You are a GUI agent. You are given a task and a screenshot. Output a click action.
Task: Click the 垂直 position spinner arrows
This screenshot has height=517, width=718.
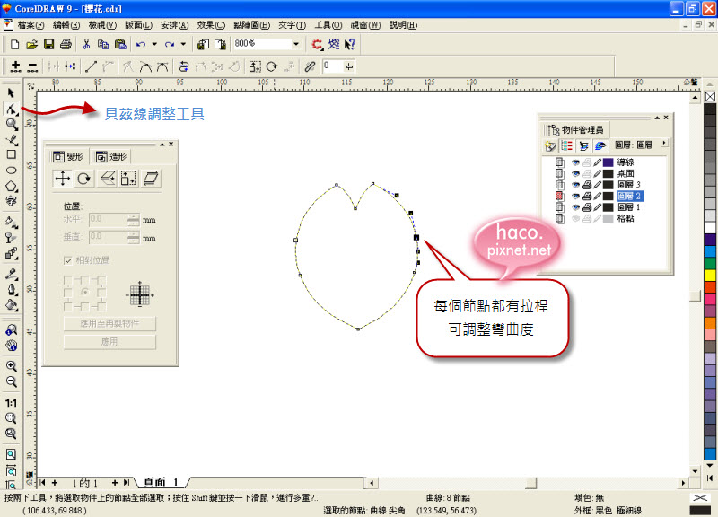tap(133, 237)
